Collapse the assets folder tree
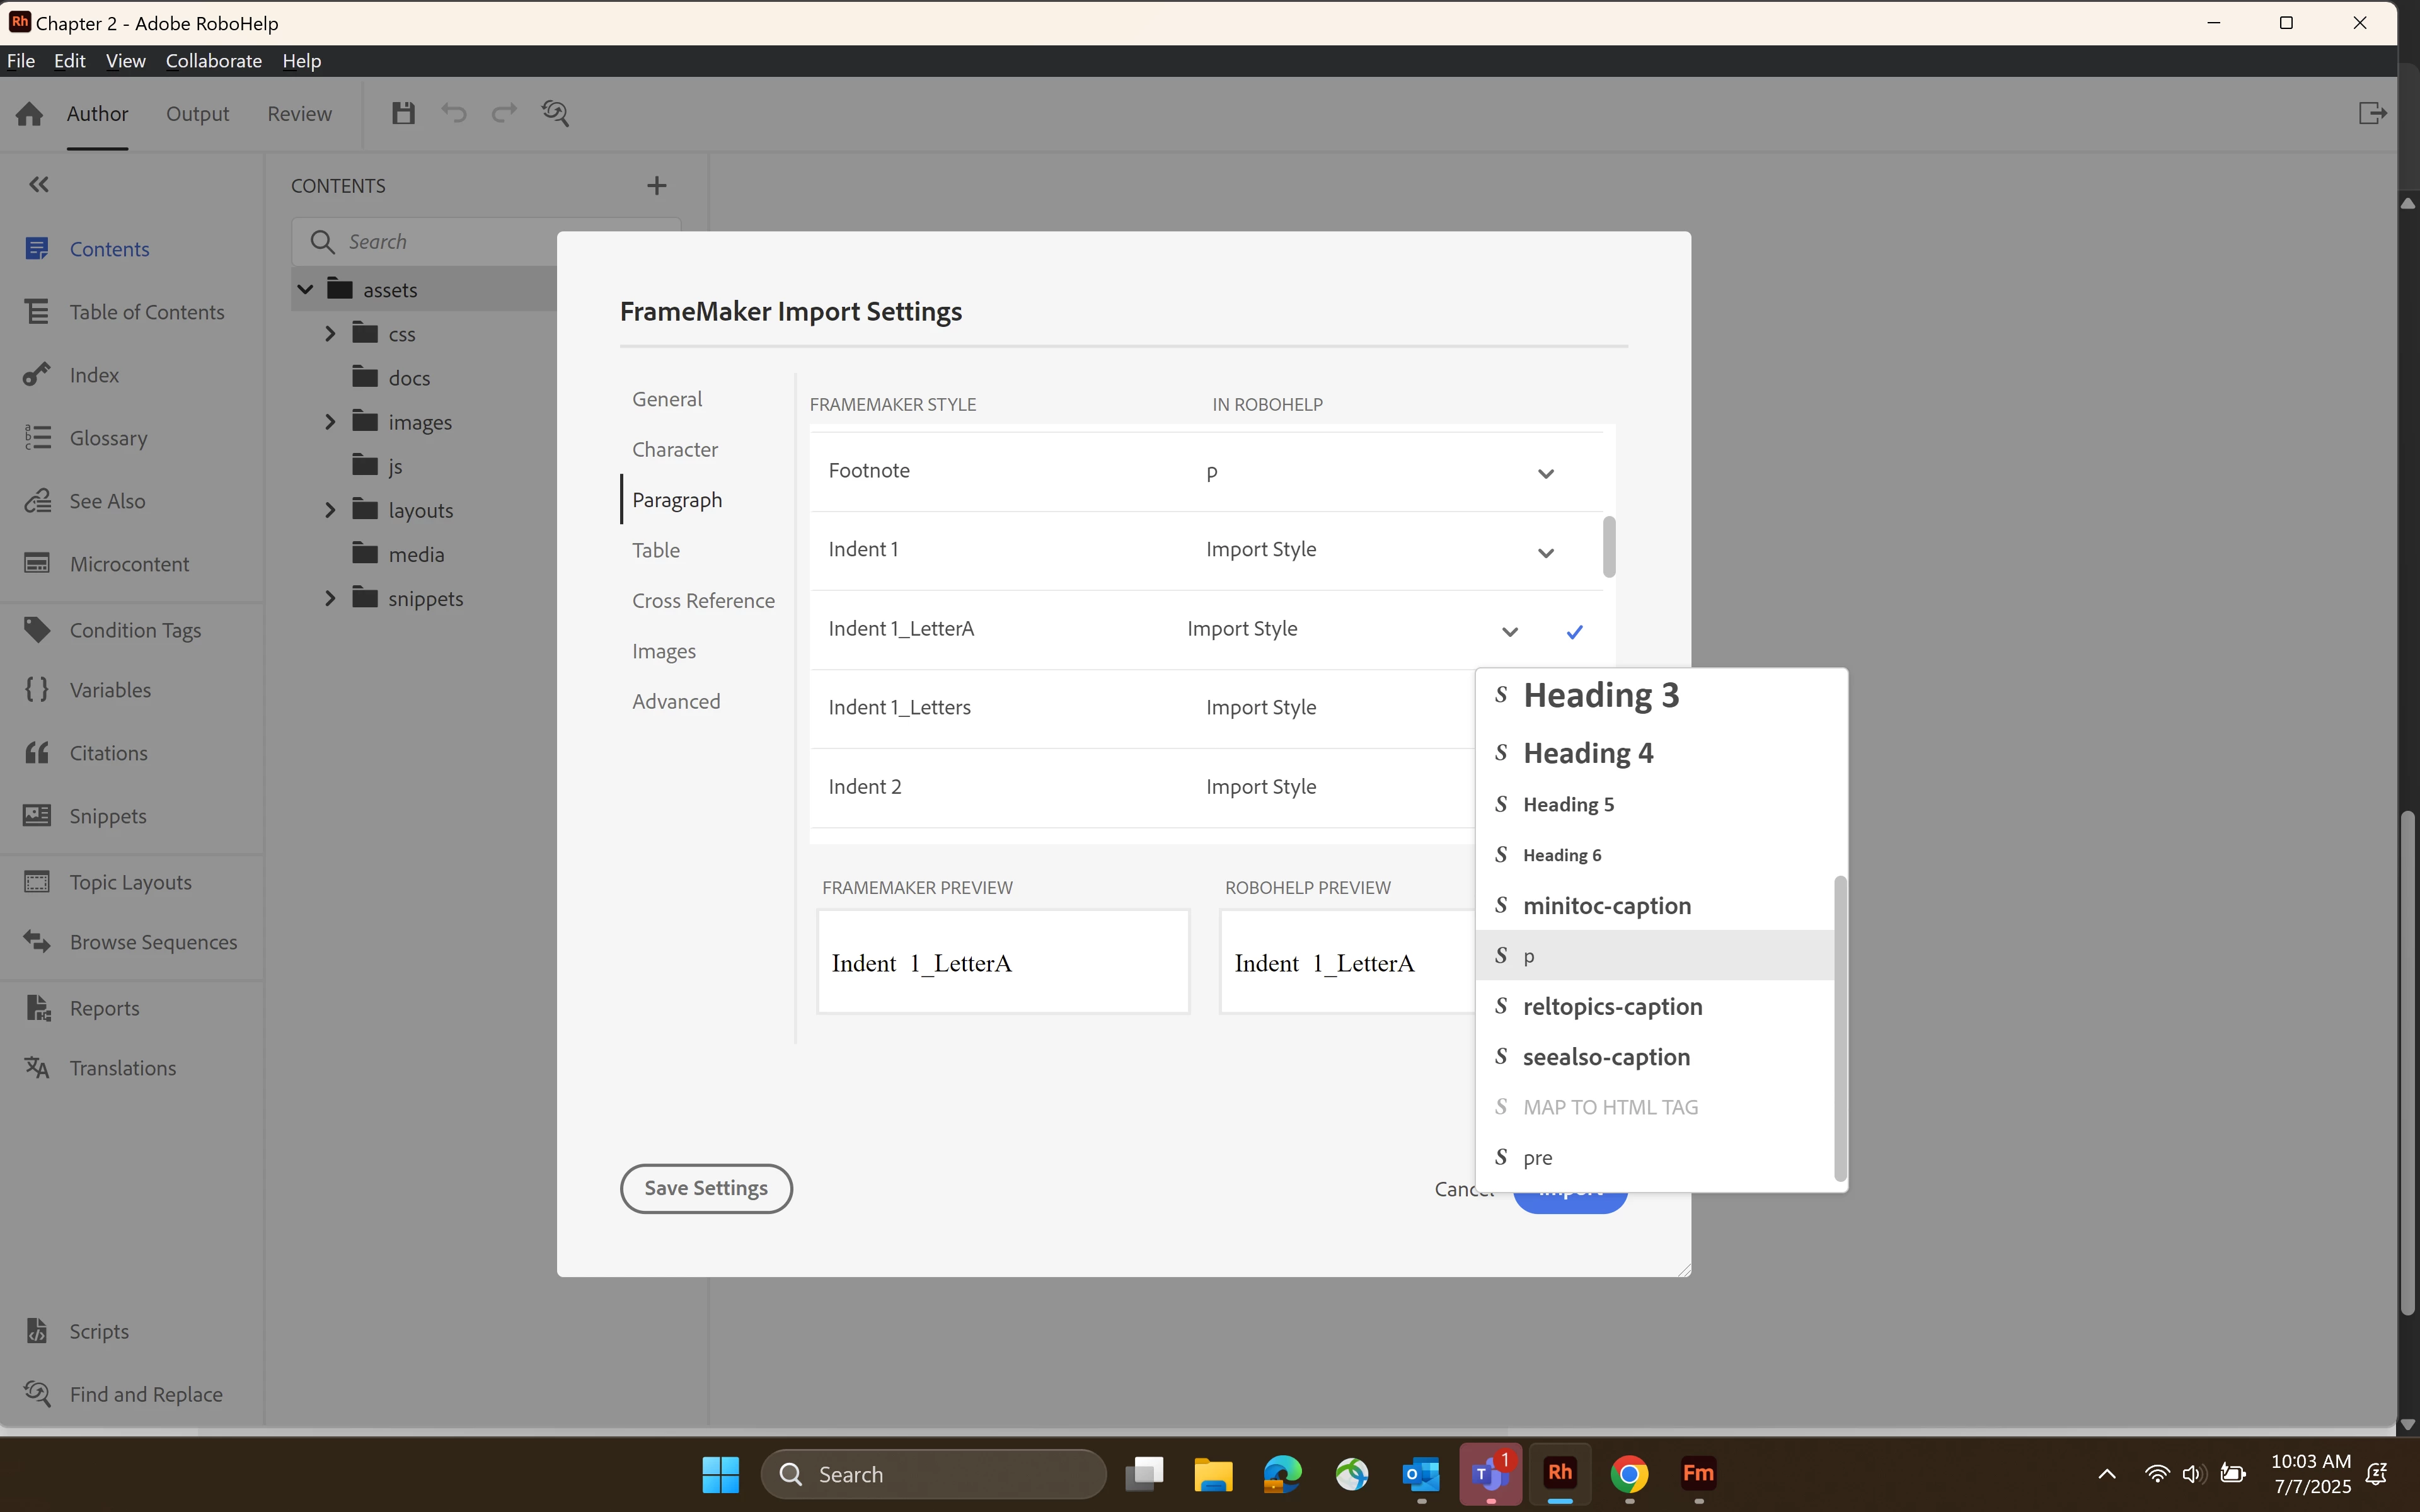 click(306, 290)
